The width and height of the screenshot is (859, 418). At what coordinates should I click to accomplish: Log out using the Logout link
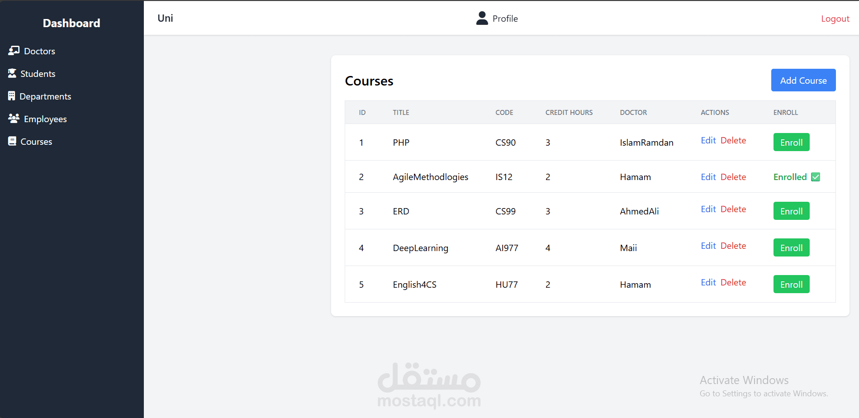835,19
